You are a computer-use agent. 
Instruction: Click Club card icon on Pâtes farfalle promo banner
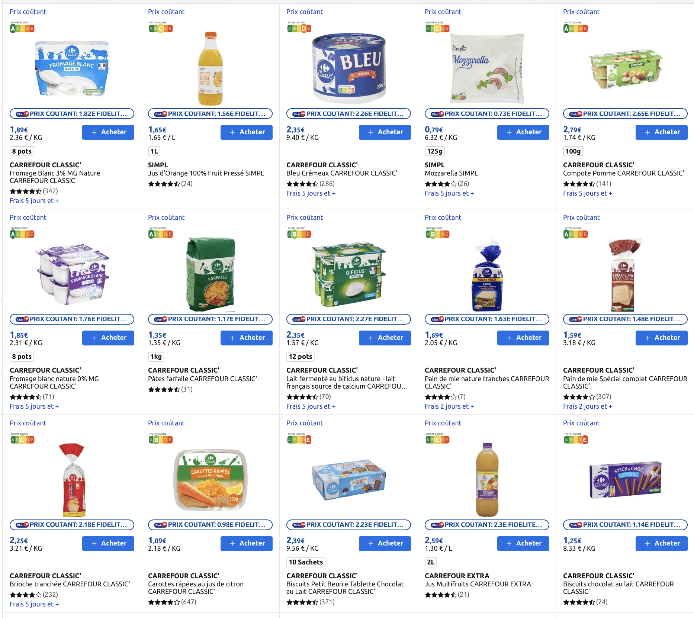[x=161, y=319]
